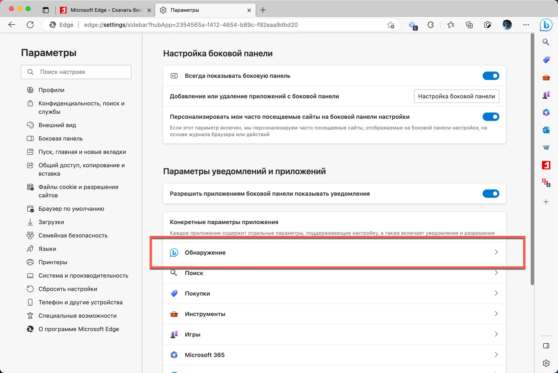Open the Extensions puzzle icon in toolbar

pos(431,25)
